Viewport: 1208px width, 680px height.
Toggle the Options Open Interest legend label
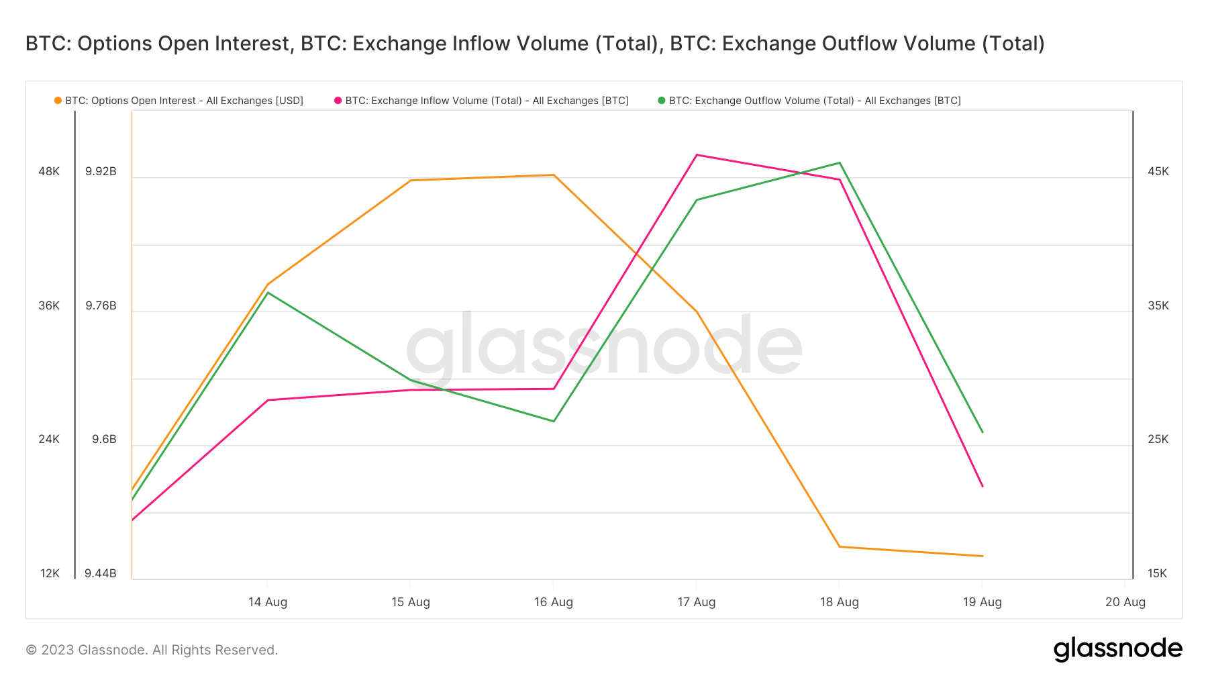[x=184, y=101]
